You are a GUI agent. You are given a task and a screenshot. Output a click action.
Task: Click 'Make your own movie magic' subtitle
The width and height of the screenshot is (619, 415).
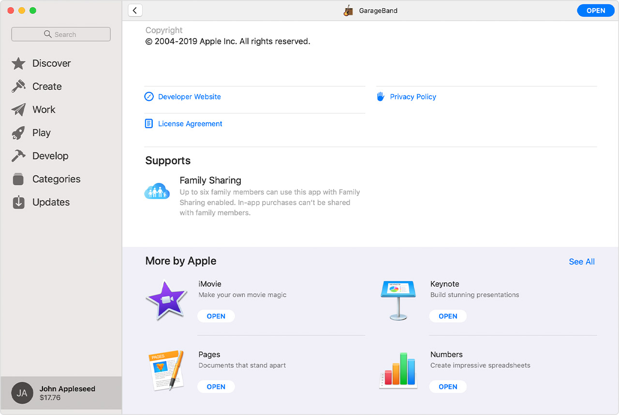pyautogui.click(x=242, y=295)
